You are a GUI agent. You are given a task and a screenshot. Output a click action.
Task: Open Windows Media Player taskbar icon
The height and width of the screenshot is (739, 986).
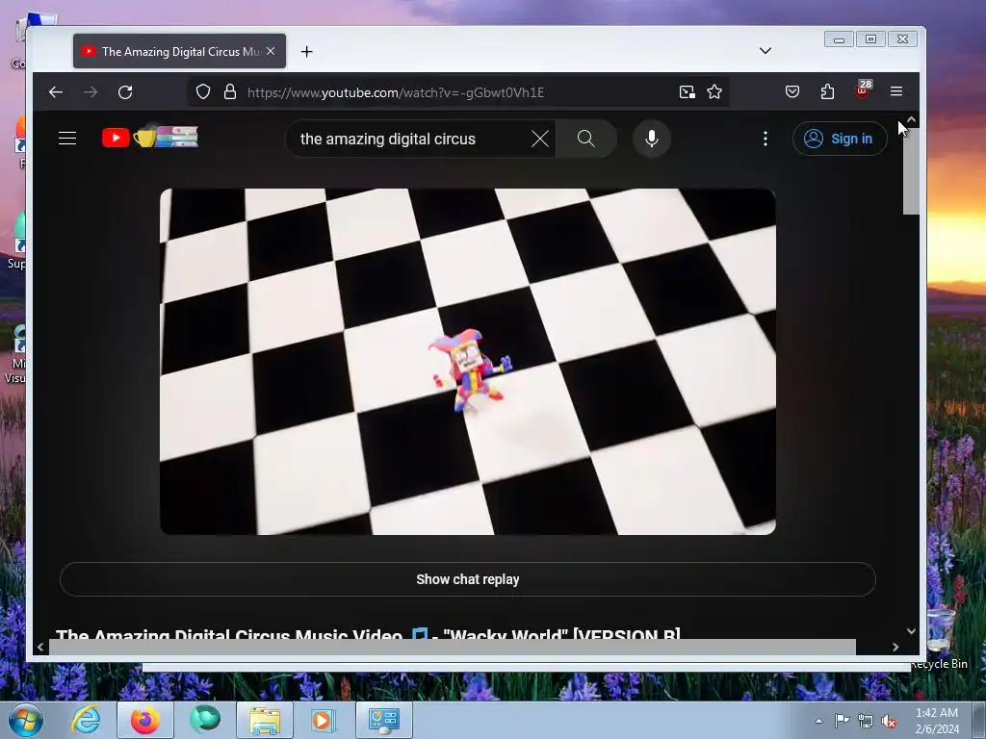[x=324, y=720]
